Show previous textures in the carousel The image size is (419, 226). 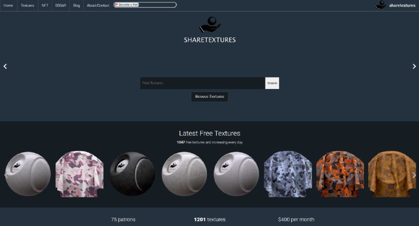pyautogui.click(x=6, y=175)
